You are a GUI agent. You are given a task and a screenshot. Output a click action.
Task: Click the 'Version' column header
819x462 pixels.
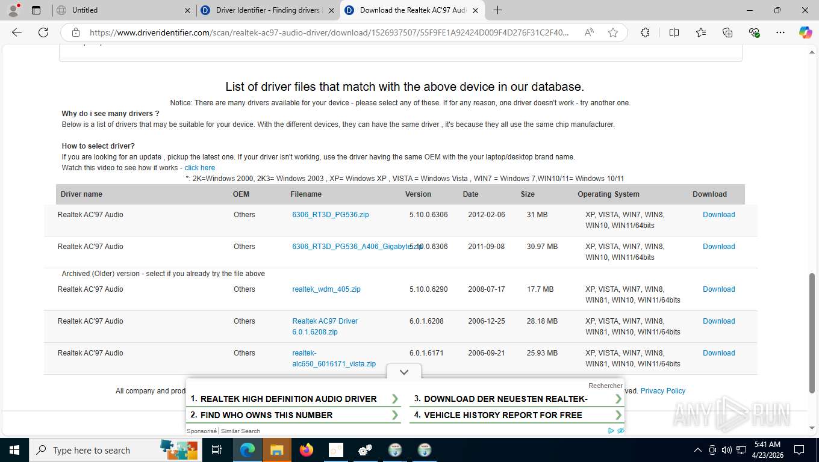coord(418,194)
